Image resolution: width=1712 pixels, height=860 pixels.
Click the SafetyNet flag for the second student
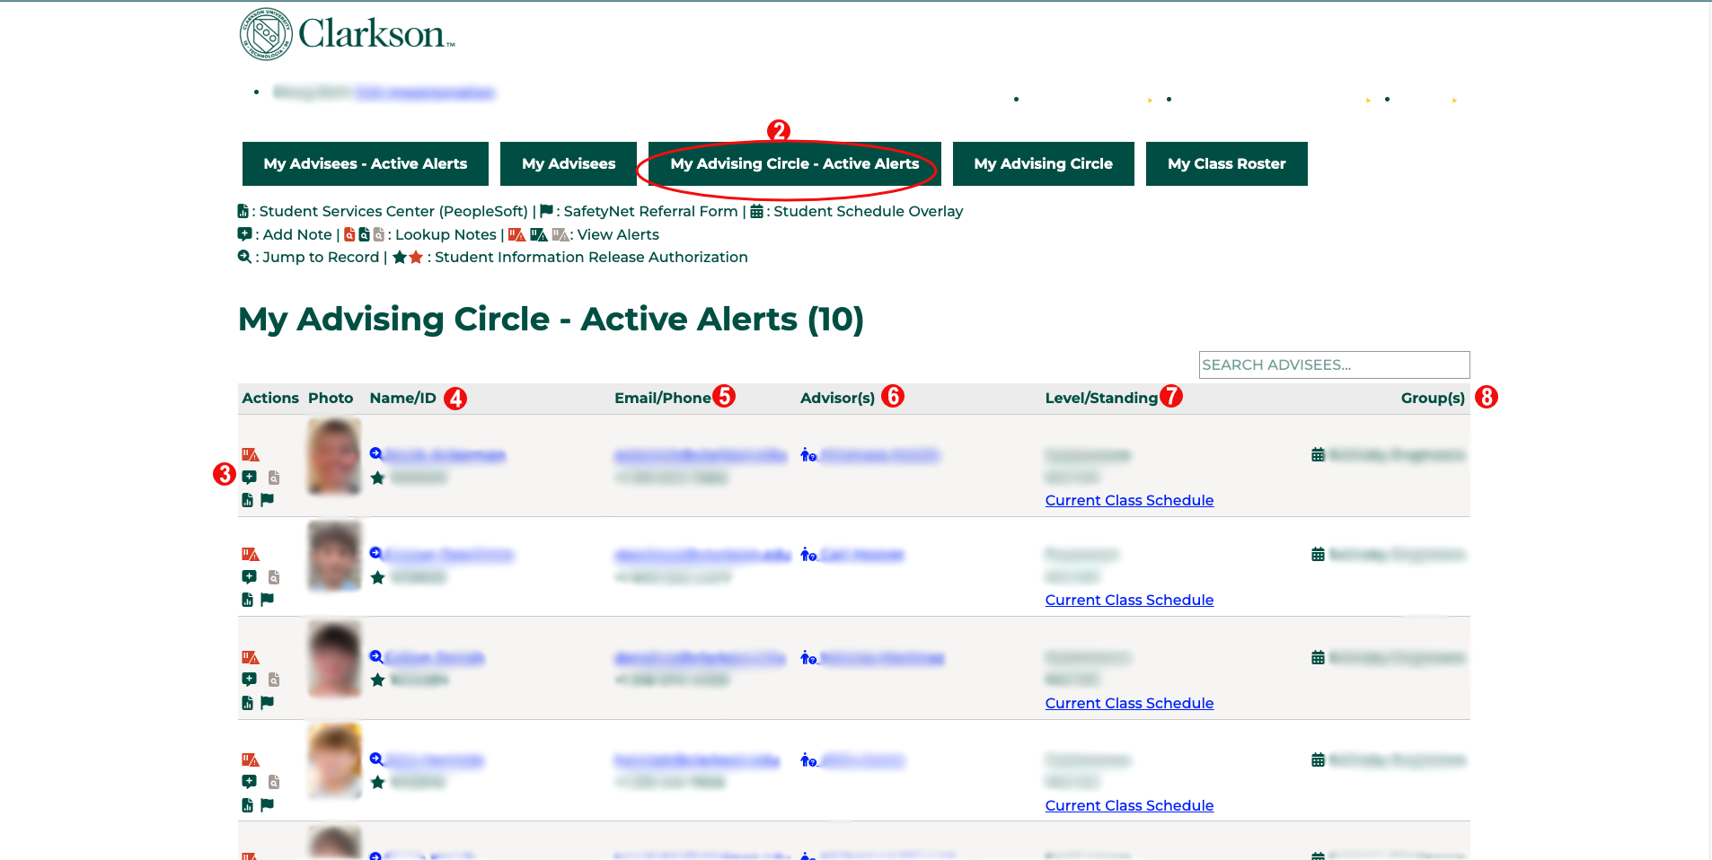(x=267, y=600)
